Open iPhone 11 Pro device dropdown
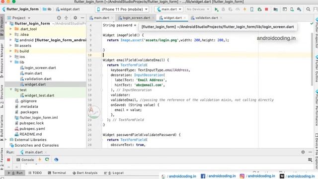The height and width of the screenshot is (179, 318). tap(122, 9)
